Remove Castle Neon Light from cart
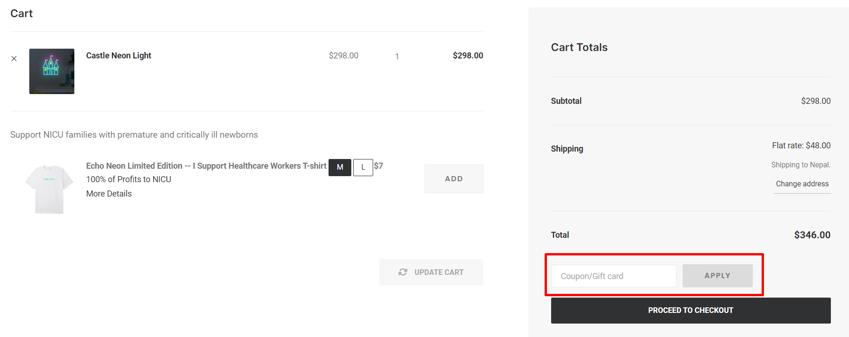849x337 pixels. point(14,58)
